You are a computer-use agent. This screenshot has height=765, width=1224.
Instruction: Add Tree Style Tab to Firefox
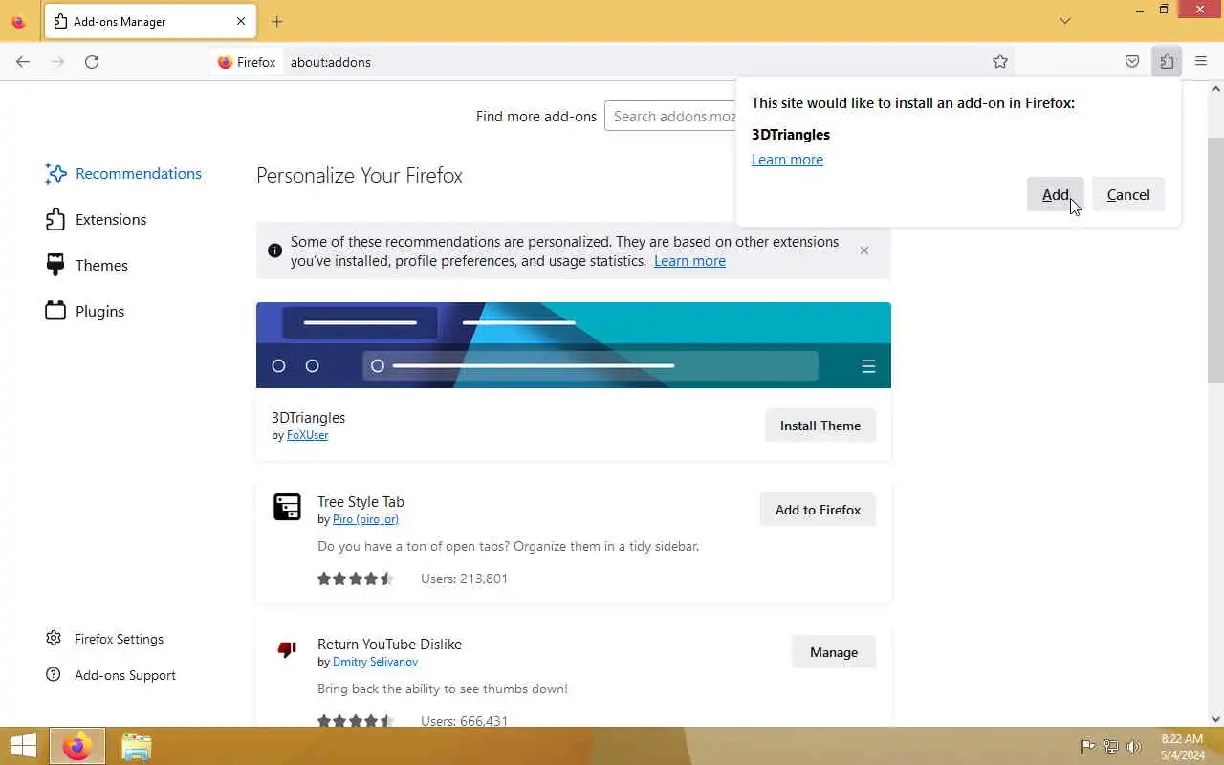click(818, 510)
